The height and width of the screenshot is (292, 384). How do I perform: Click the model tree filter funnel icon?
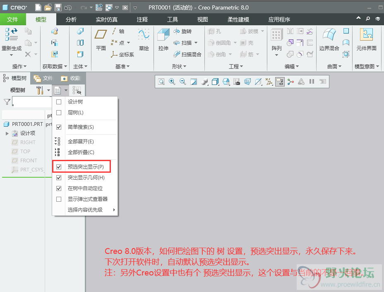pyautogui.click(x=7, y=102)
